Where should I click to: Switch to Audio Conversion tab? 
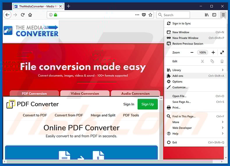coord(135,93)
